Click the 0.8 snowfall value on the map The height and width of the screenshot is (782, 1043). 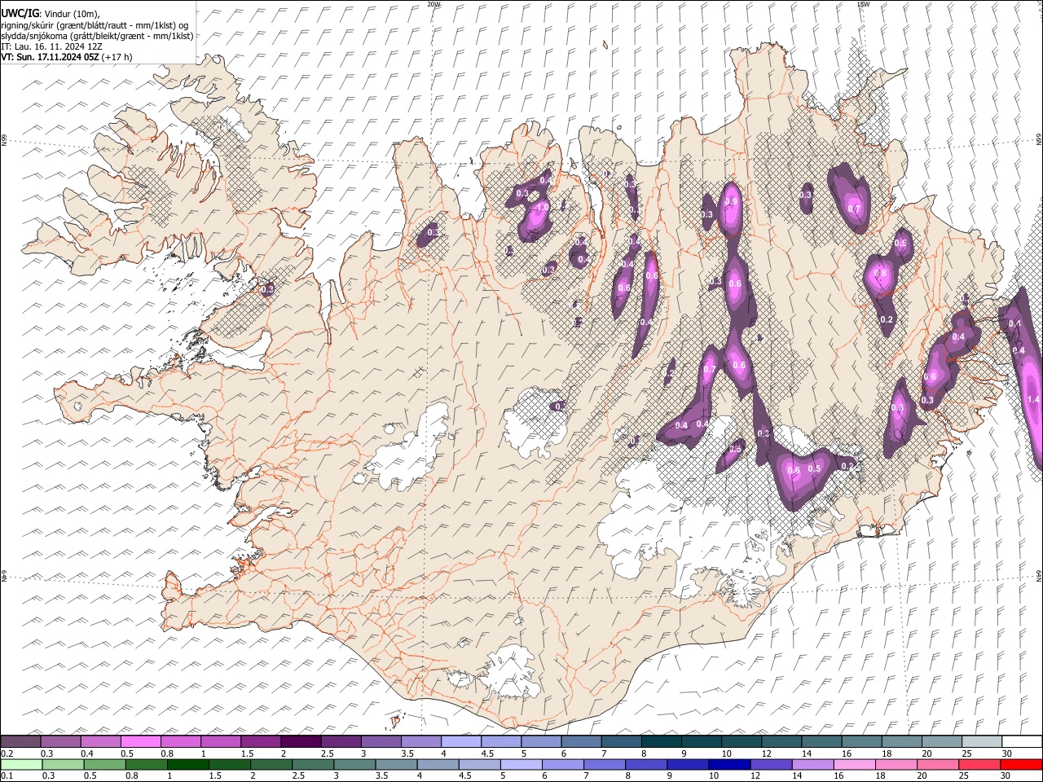click(x=880, y=274)
